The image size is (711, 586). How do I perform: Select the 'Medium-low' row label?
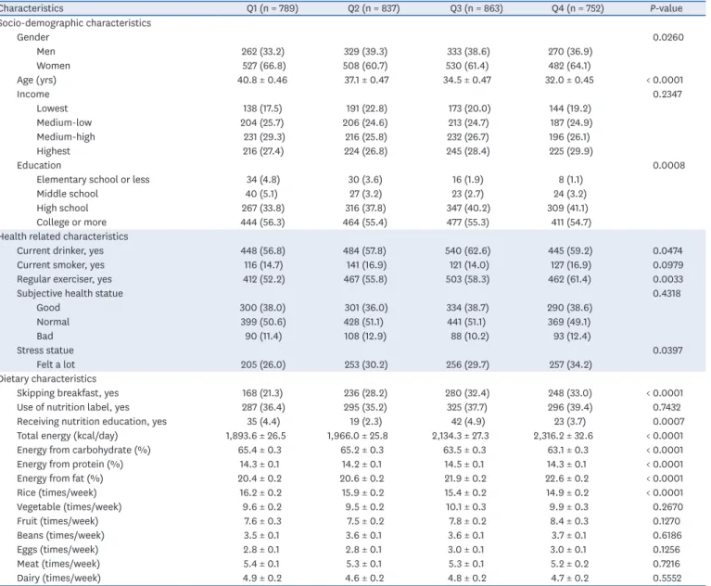pyautogui.click(x=64, y=122)
